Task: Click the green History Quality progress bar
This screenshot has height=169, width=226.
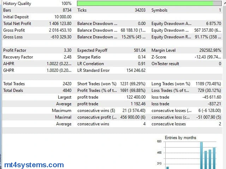Action: click(x=145, y=4)
